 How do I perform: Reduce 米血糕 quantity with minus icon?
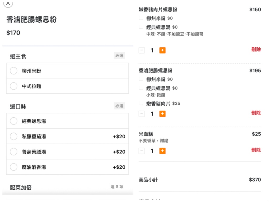point(142,151)
